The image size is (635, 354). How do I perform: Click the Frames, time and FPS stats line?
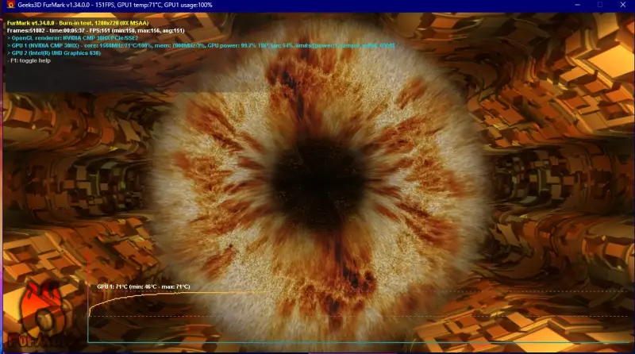coord(87,30)
